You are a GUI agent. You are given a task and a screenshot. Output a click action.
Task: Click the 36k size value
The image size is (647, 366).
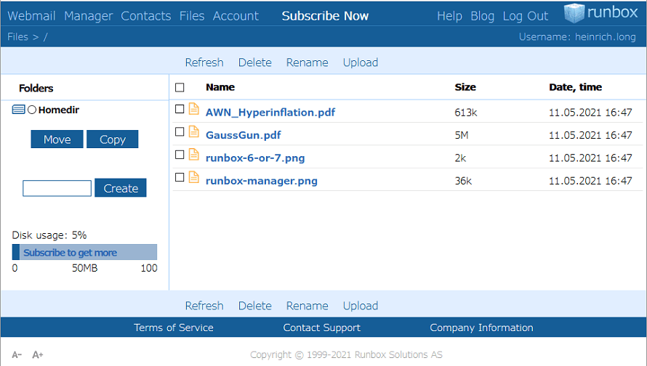463,181
